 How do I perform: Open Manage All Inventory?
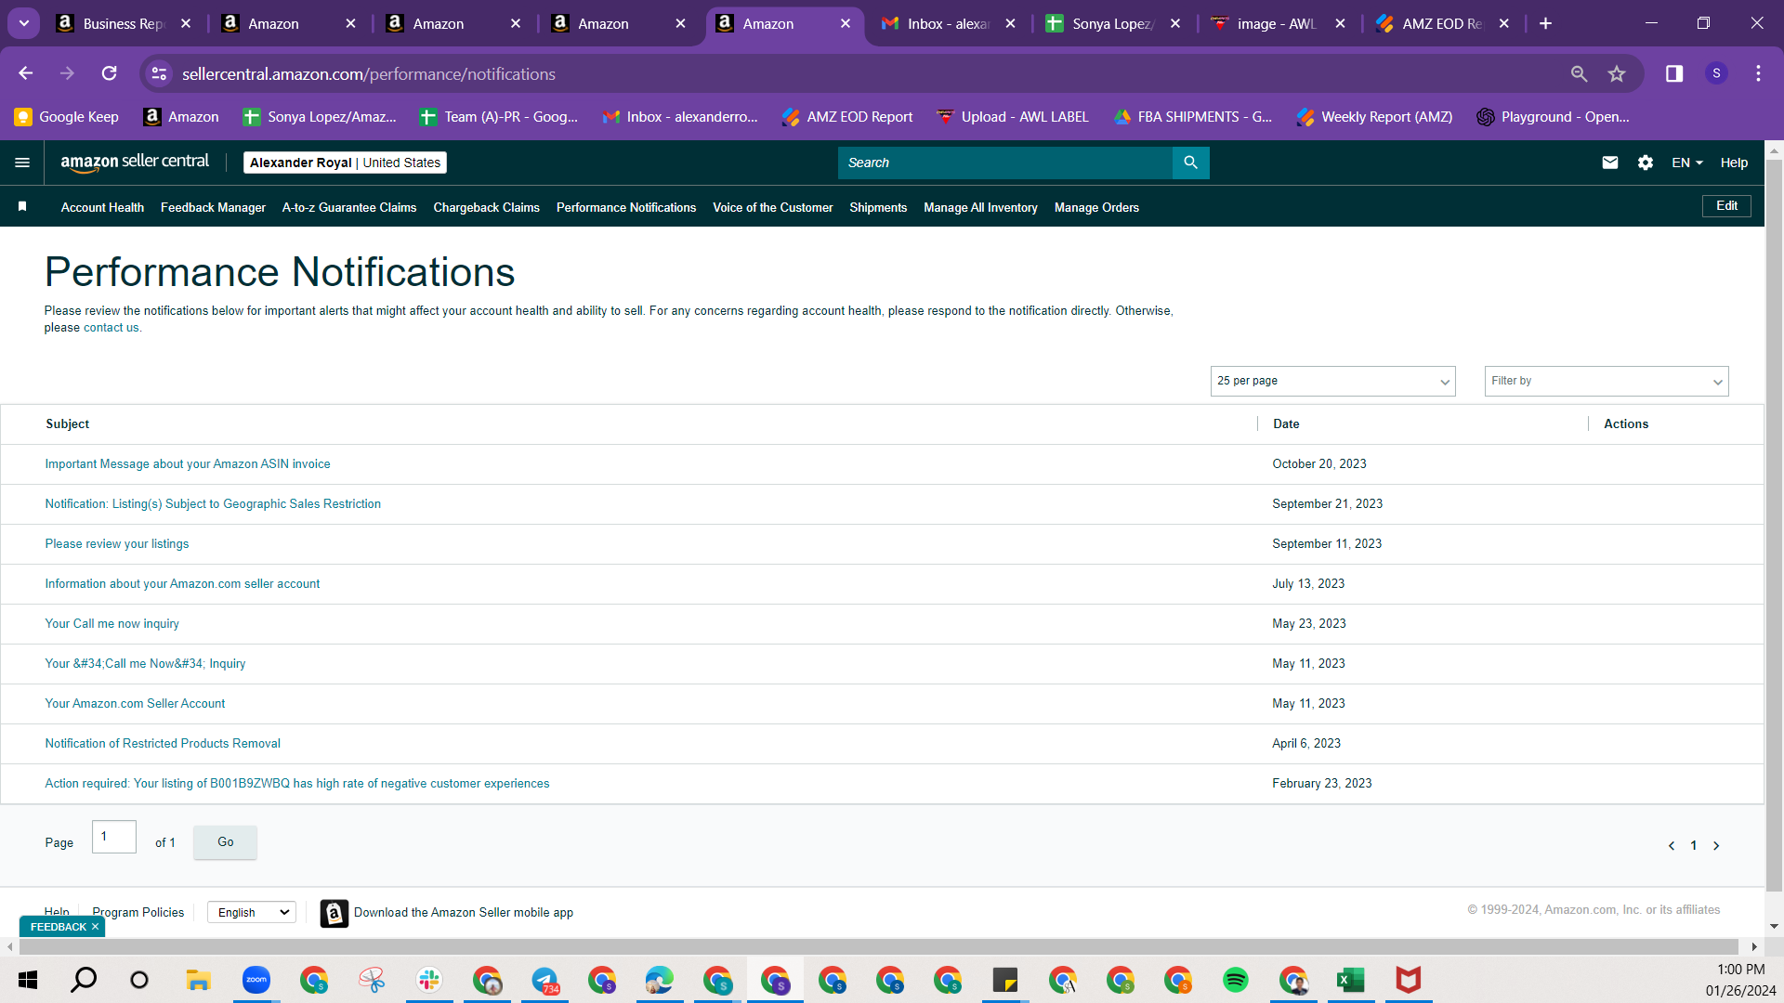click(x=980, y=207)
